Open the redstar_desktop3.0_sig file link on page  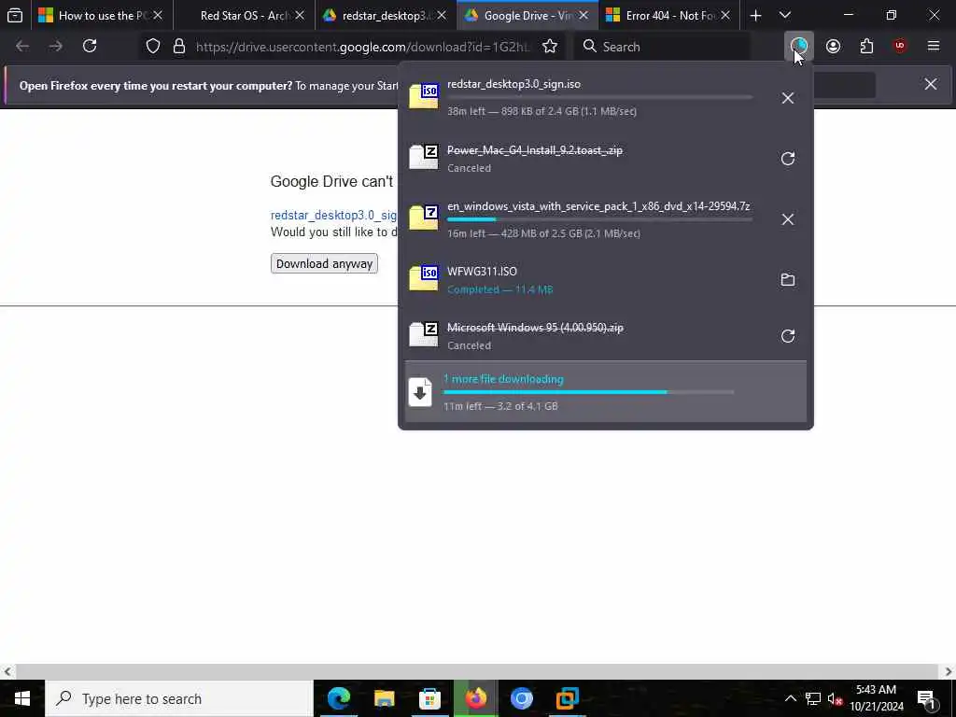334,216
